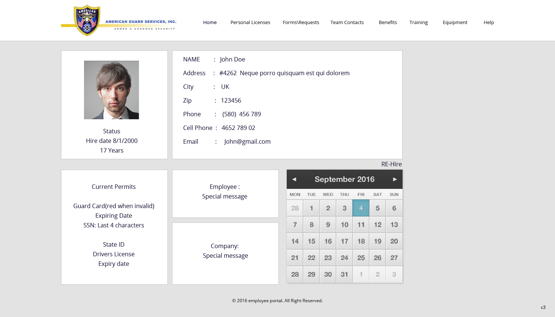Screen dimensions: 555x317
Task: Open the Benefits section
Action: tap(388, 22)
